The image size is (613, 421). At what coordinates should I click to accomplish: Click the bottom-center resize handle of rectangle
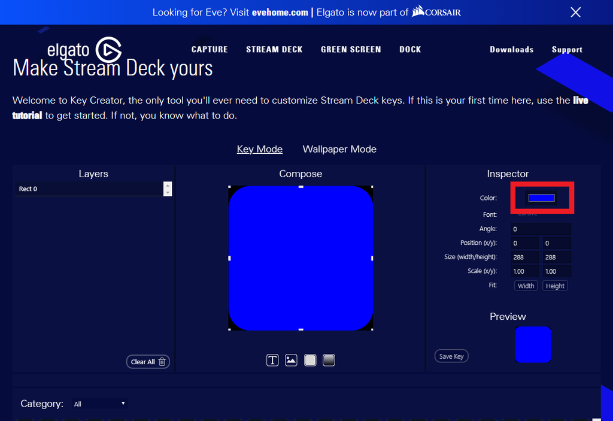click(301, 329)
